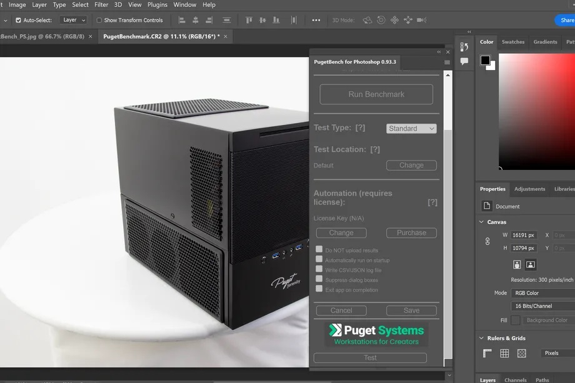Open the Comments panel icon
The height and width of the screenshot is (383, 575).
click(x=464, y=61)
